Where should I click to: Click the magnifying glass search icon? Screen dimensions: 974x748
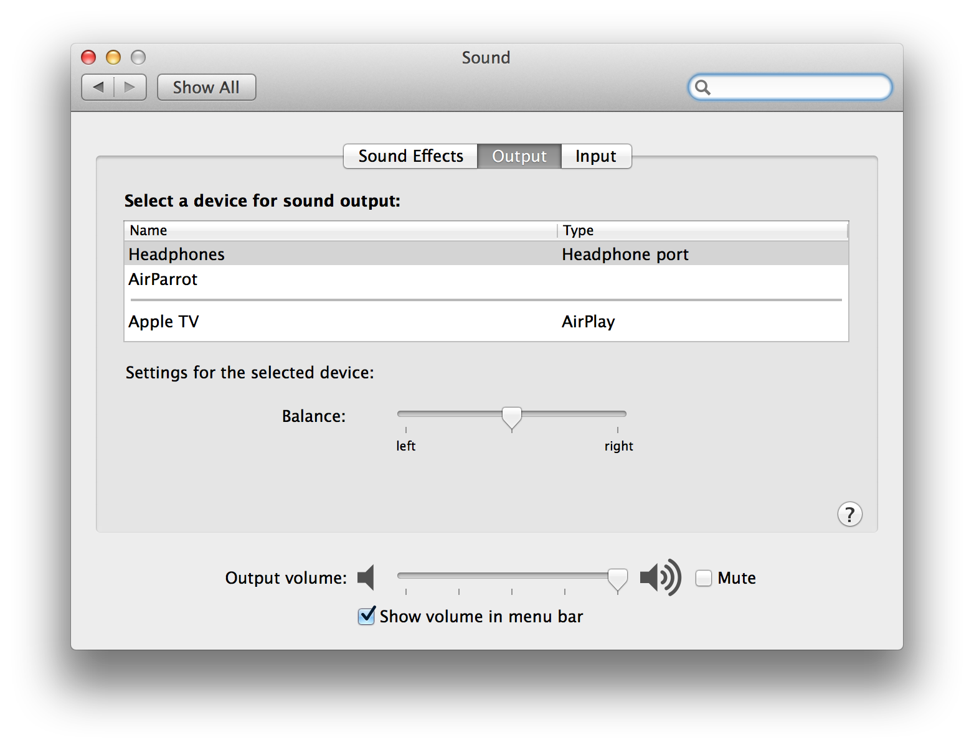702,87
